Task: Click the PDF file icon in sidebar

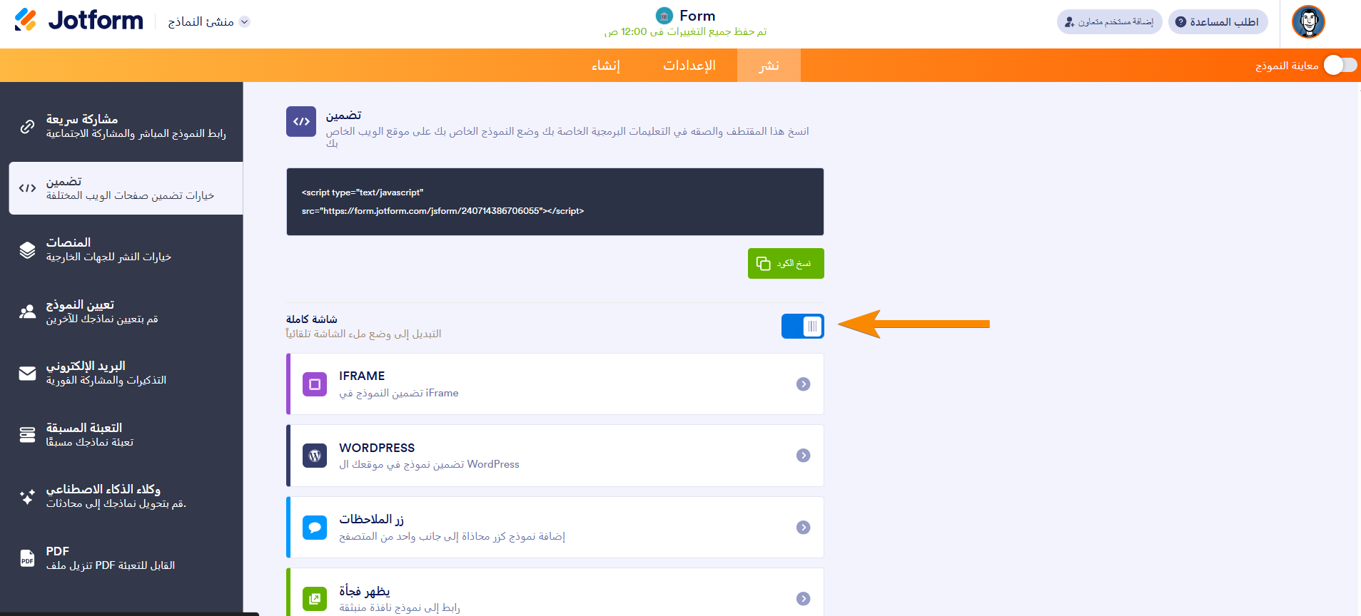Action: tap(27, 558)
